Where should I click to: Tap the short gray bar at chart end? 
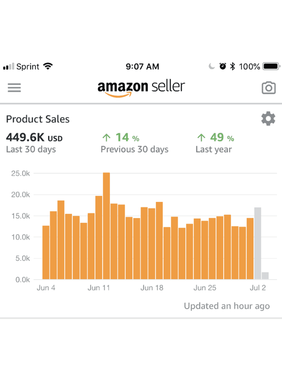coord(265,276)
